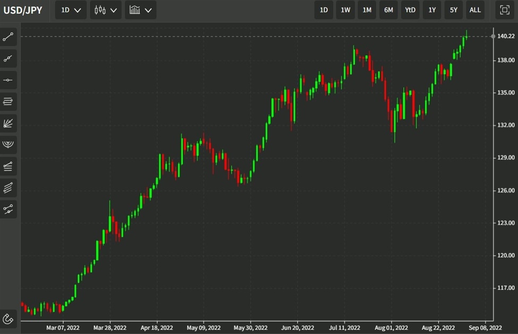Screen dimensions: 518x334
Task: Click the 1Y range button
Action: coord(431,10)
